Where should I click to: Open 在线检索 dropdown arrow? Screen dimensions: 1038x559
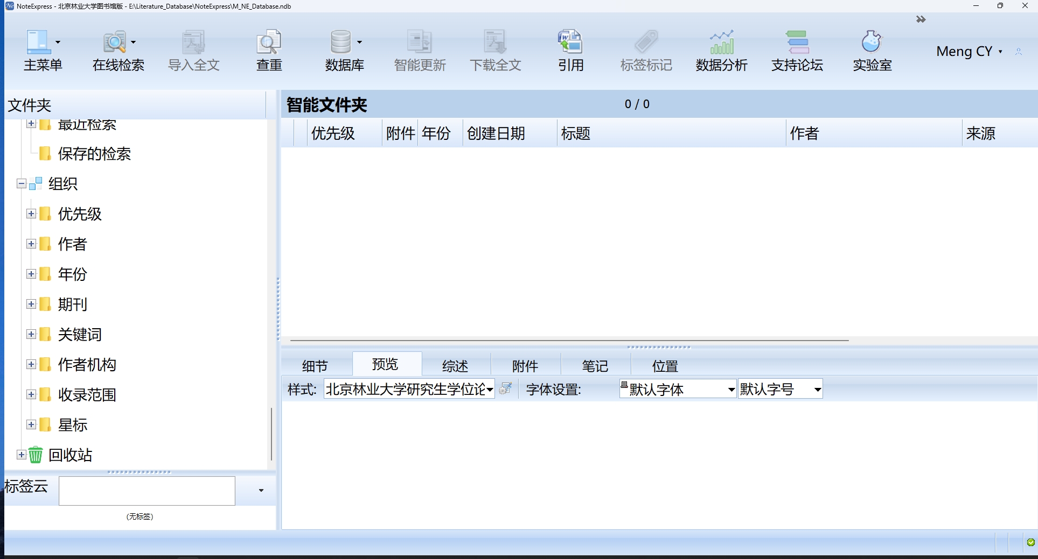click(x=133, y=42)
